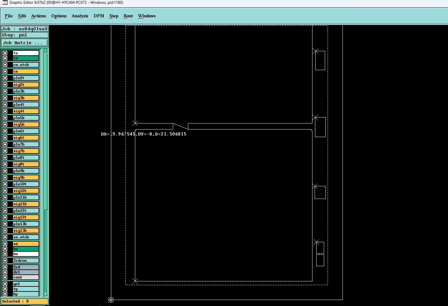The width and height of the screenshot is (448, 306).
Task: Click the DX DY D measurement readout
Action: click(x=144, y=134)
